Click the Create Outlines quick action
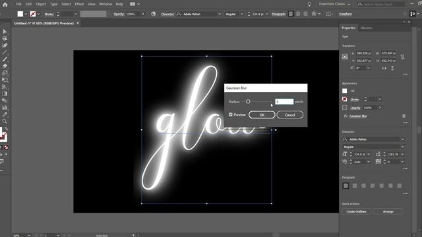Viewport: 422px width, 237px height. coord(356,211)
